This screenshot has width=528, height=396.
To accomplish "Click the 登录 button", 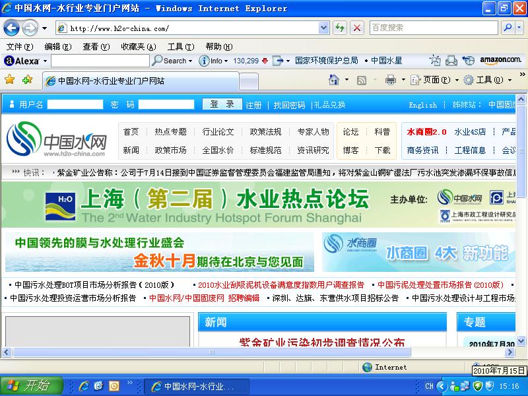I will [222, 104].
